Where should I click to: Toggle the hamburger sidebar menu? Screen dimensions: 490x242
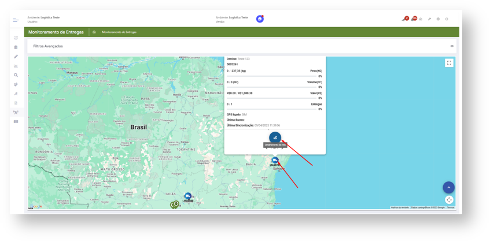(x=16, y=20)
